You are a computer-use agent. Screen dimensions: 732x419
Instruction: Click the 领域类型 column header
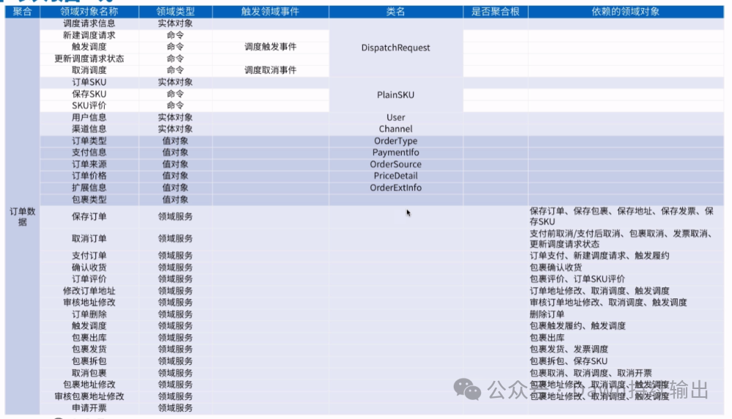(175, 12)
